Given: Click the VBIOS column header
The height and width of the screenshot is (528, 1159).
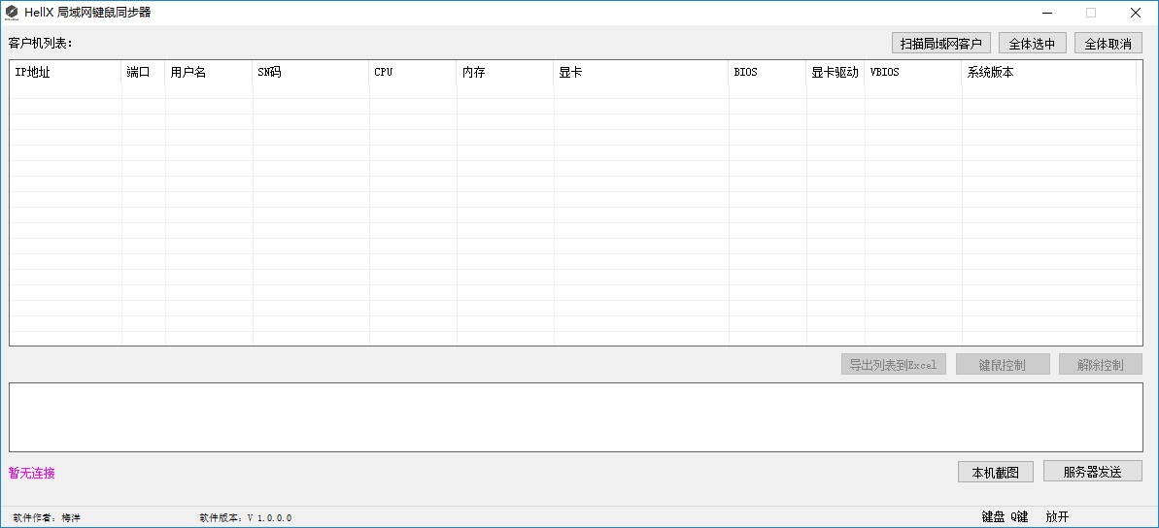Looking at the screenshot, I should click(913, 73).
